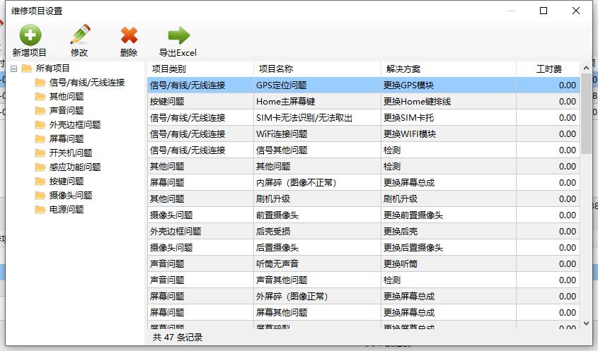Screen dimensions: 598x351
Task: Select the 声音问题 folder icon
Action: [x=40, y=110]
